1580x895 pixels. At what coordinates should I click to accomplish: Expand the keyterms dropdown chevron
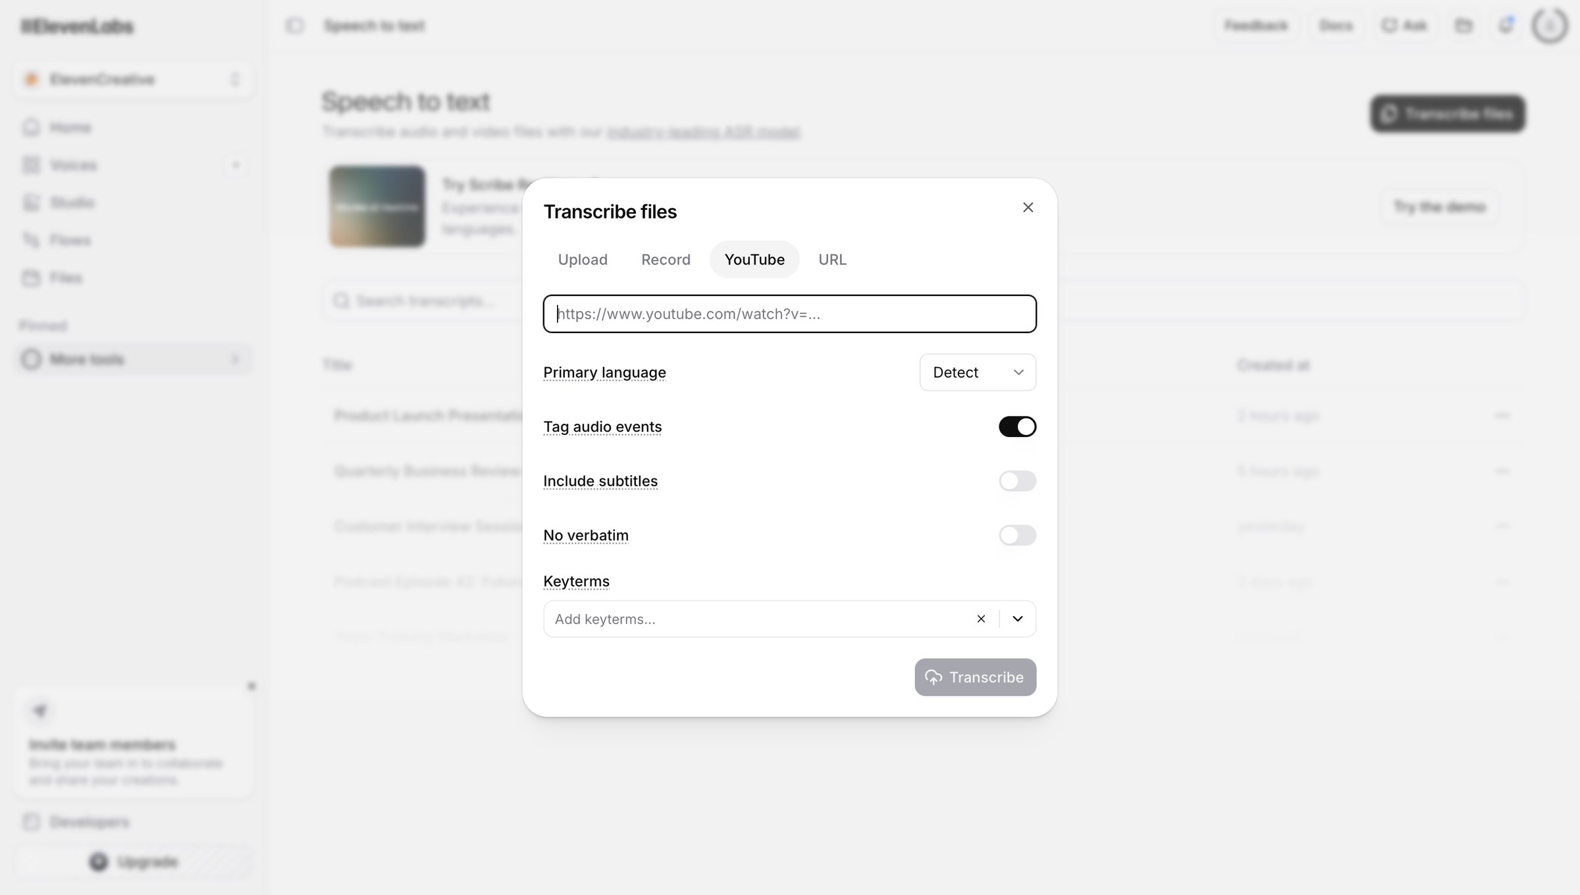point(1018,619)
